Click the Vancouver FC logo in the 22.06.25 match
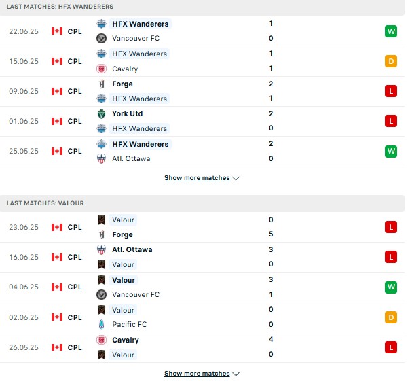Image resolution: width=410 pixels, height=386 pixels. pyautogui.click(x=101, y=38)
